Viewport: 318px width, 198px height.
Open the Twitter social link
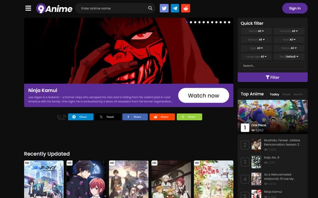[164, 8]
